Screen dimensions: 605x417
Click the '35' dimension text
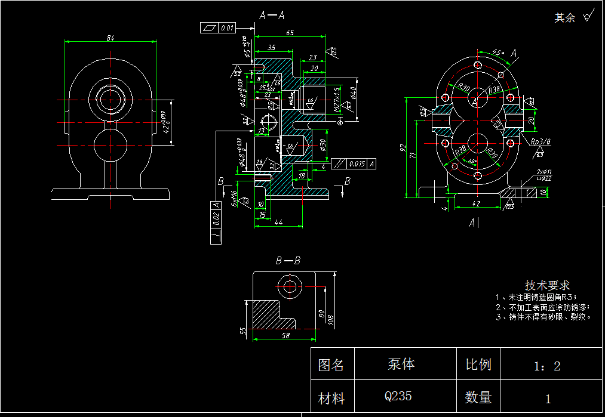pyautogui.click(x=272, y=47)
